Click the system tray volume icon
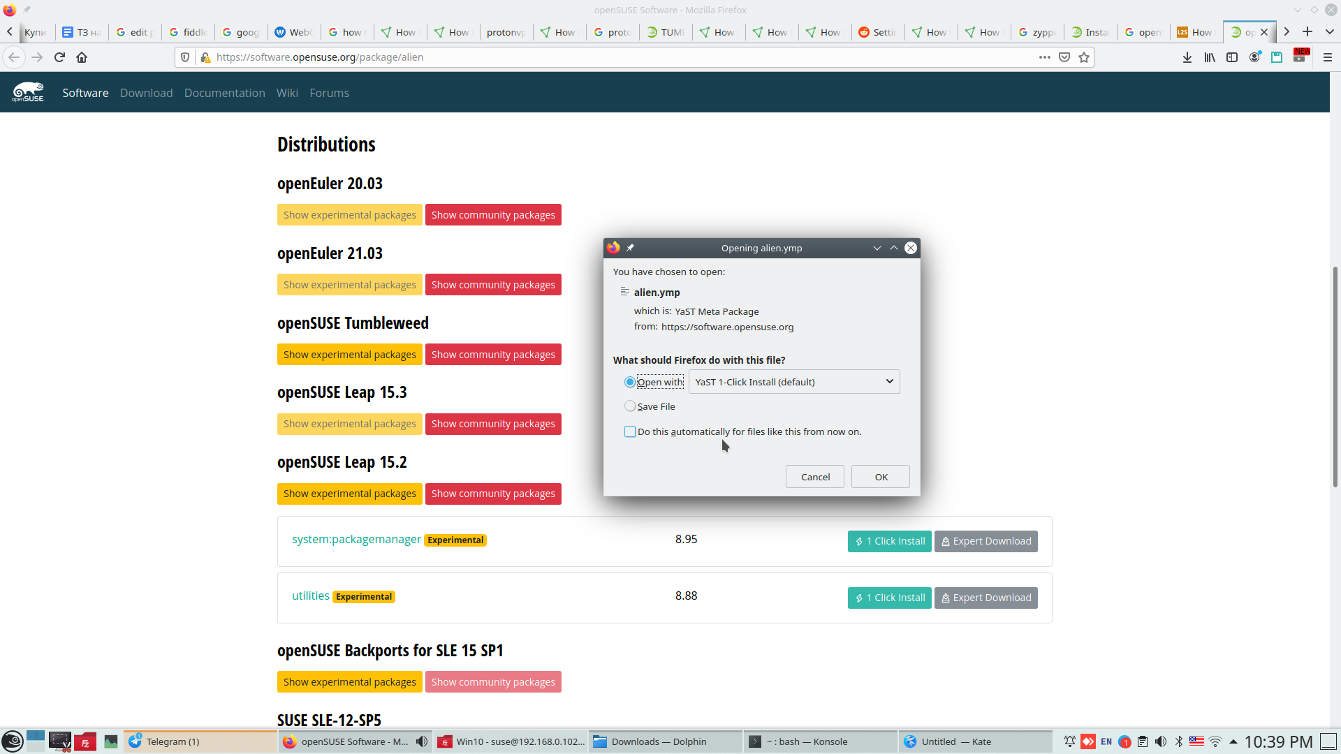 point(1161,741)
